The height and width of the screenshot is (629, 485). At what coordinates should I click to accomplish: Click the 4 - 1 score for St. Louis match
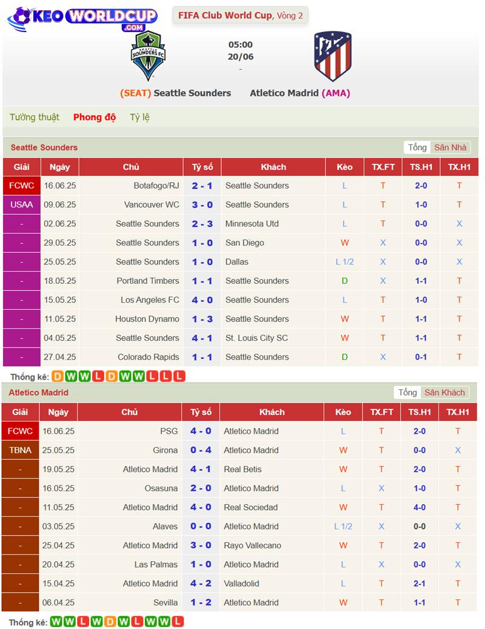(202, 338)
